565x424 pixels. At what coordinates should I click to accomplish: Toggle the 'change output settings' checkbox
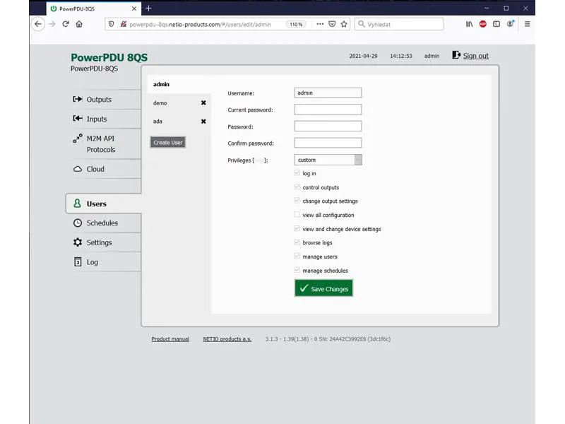[x=297, y=201]
